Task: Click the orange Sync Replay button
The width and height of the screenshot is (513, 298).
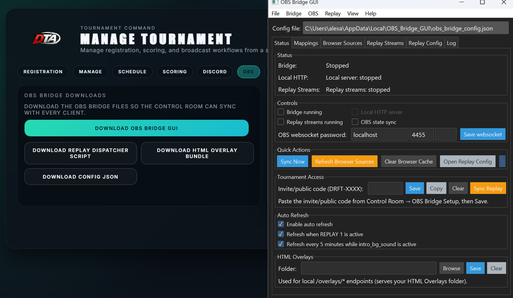Action: [x=488, y=188]
